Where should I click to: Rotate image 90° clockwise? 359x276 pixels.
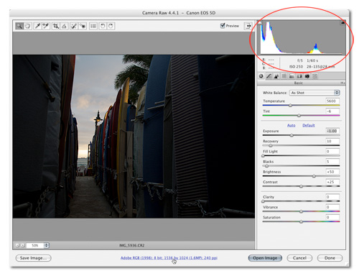(x=111, y=26)
